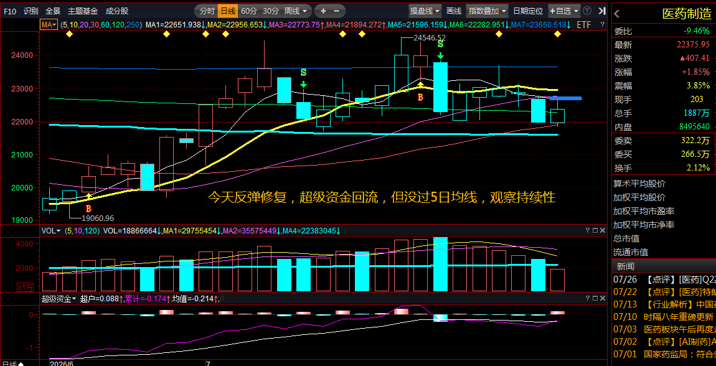Open the 识别 menu item
Viewport: 716px width, 366px height.
click(x=31, y=11)
